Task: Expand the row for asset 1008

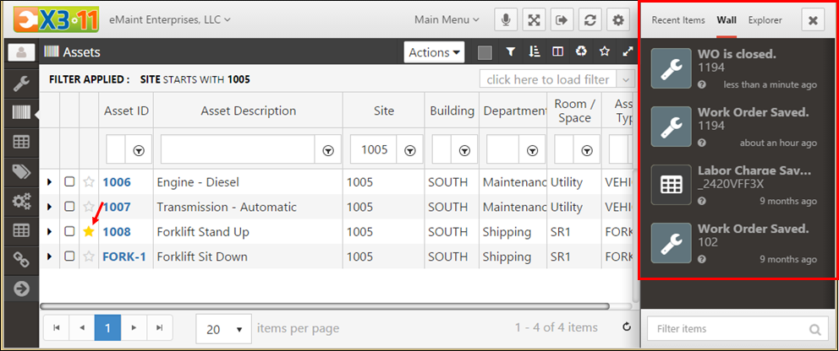Action: pyautogui.click(x=50, y=231)
